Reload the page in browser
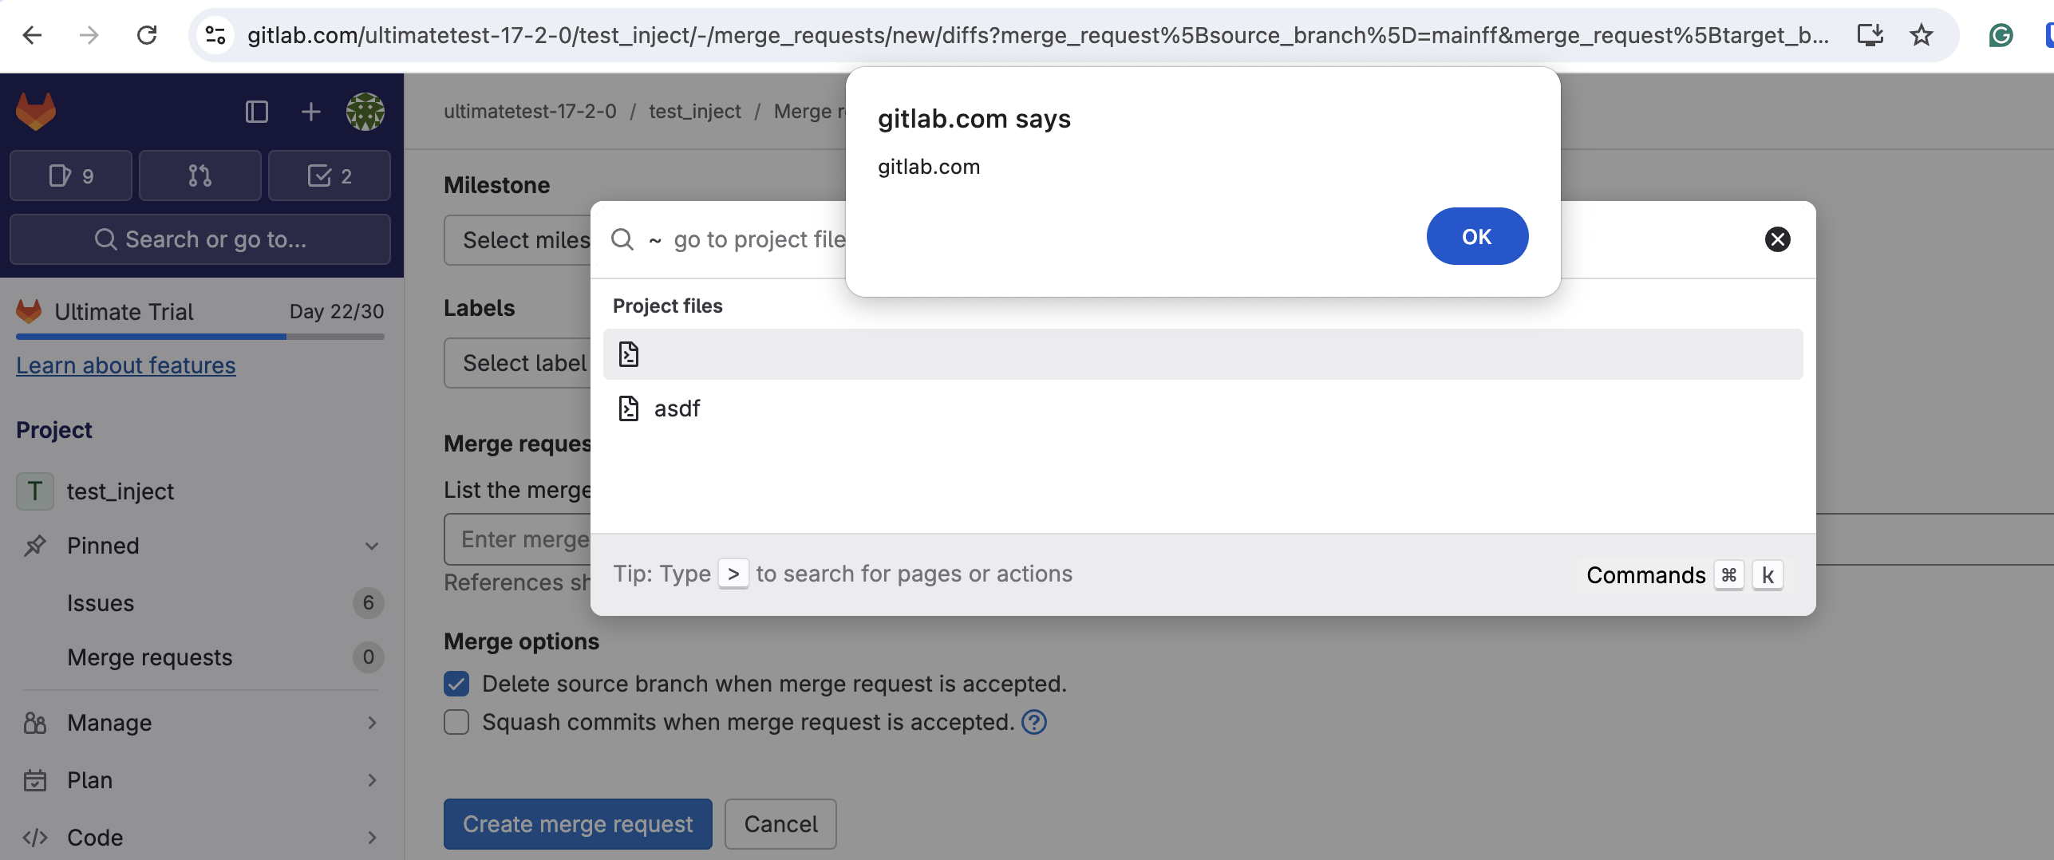The width and height of the screenshot is (2054, 860). click(x=147, y=35)
